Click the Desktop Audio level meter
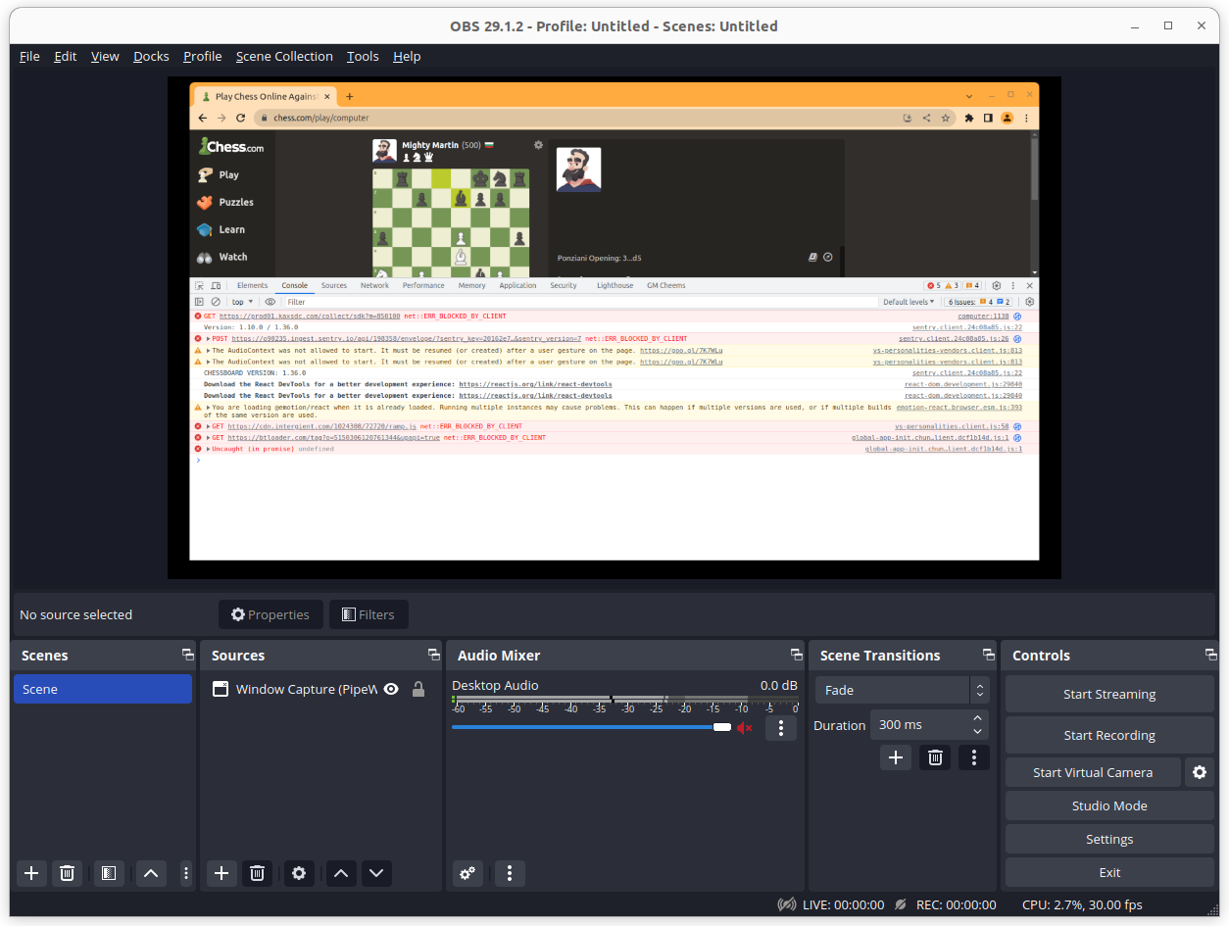This screenshot has width=1229, height=926. click(x=625, y=700)
